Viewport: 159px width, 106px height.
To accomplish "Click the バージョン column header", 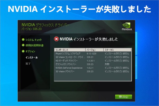I will pyautogui.click(x=95, y=50).
